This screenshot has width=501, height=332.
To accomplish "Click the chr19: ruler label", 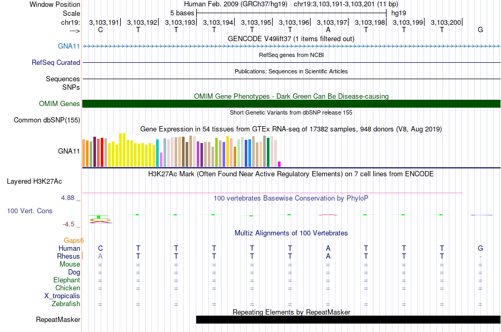I will tap(70, 22).
